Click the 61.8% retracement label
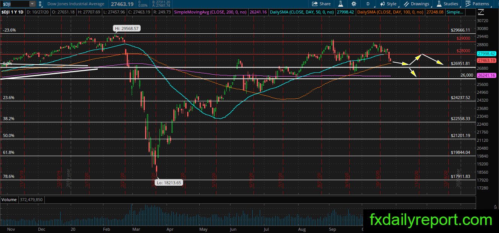This screenshot has height=233, width=499. 9,152
